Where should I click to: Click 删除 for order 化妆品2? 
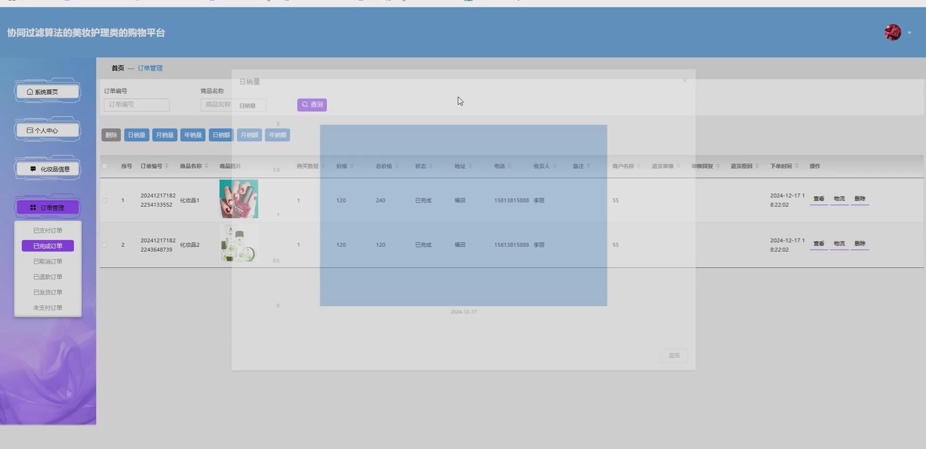[860, 244]
